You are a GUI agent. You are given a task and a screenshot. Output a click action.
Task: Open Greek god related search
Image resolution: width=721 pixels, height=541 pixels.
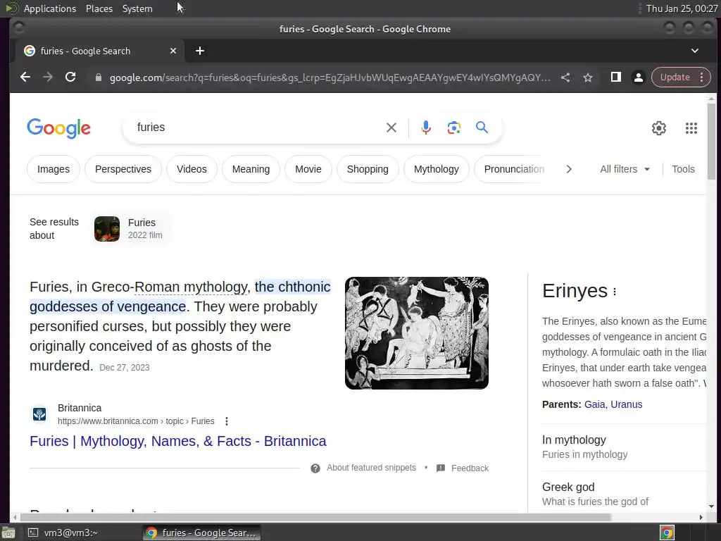tap(624, 494)
